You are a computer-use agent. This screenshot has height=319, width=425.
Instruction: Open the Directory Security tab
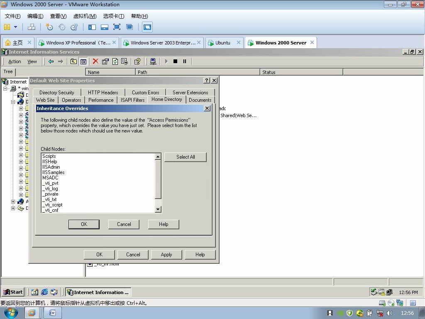point(56,93)
